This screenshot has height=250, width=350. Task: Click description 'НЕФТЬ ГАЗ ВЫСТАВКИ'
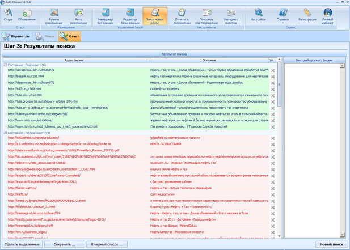(x=166, y=144)
